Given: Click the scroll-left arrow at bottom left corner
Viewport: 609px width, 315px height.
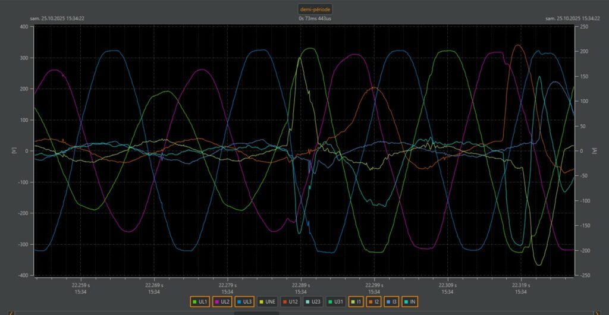Looking at the screenshot, I should point(11,313).
